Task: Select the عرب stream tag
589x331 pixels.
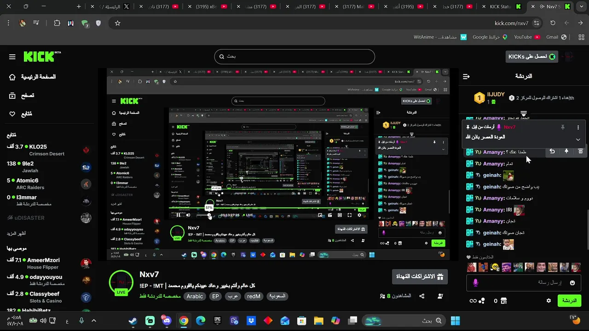Action: point(233,297)
